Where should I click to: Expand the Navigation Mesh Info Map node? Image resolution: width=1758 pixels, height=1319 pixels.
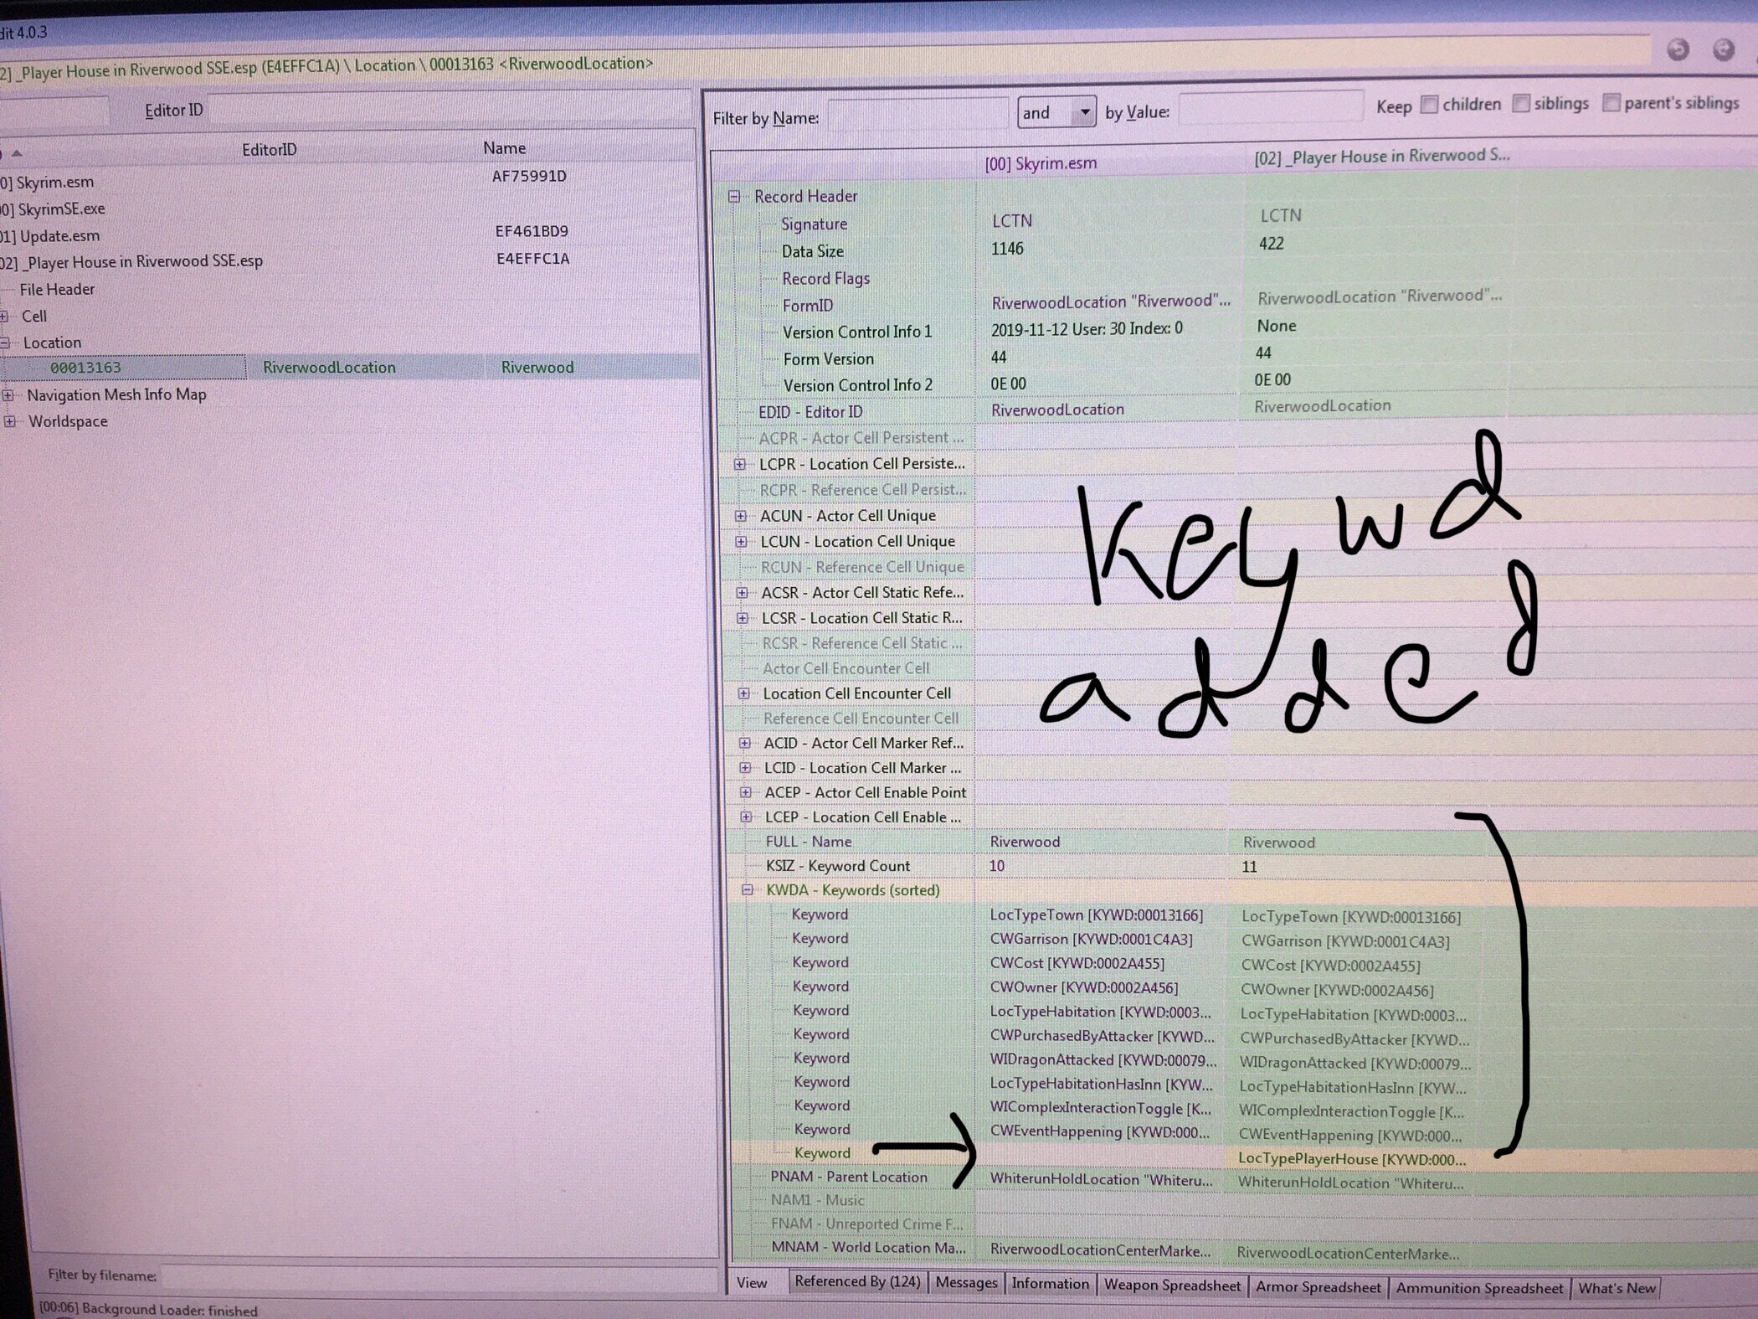(x=8, y=395)
